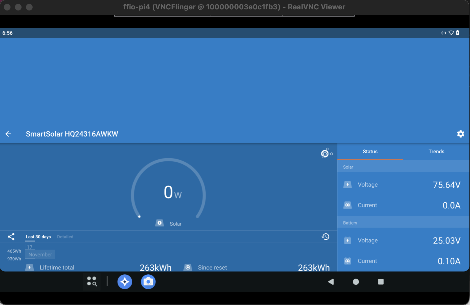Select the Status tab
The image size is (470, 305).
pyautogui.click(x=370, y=152)
